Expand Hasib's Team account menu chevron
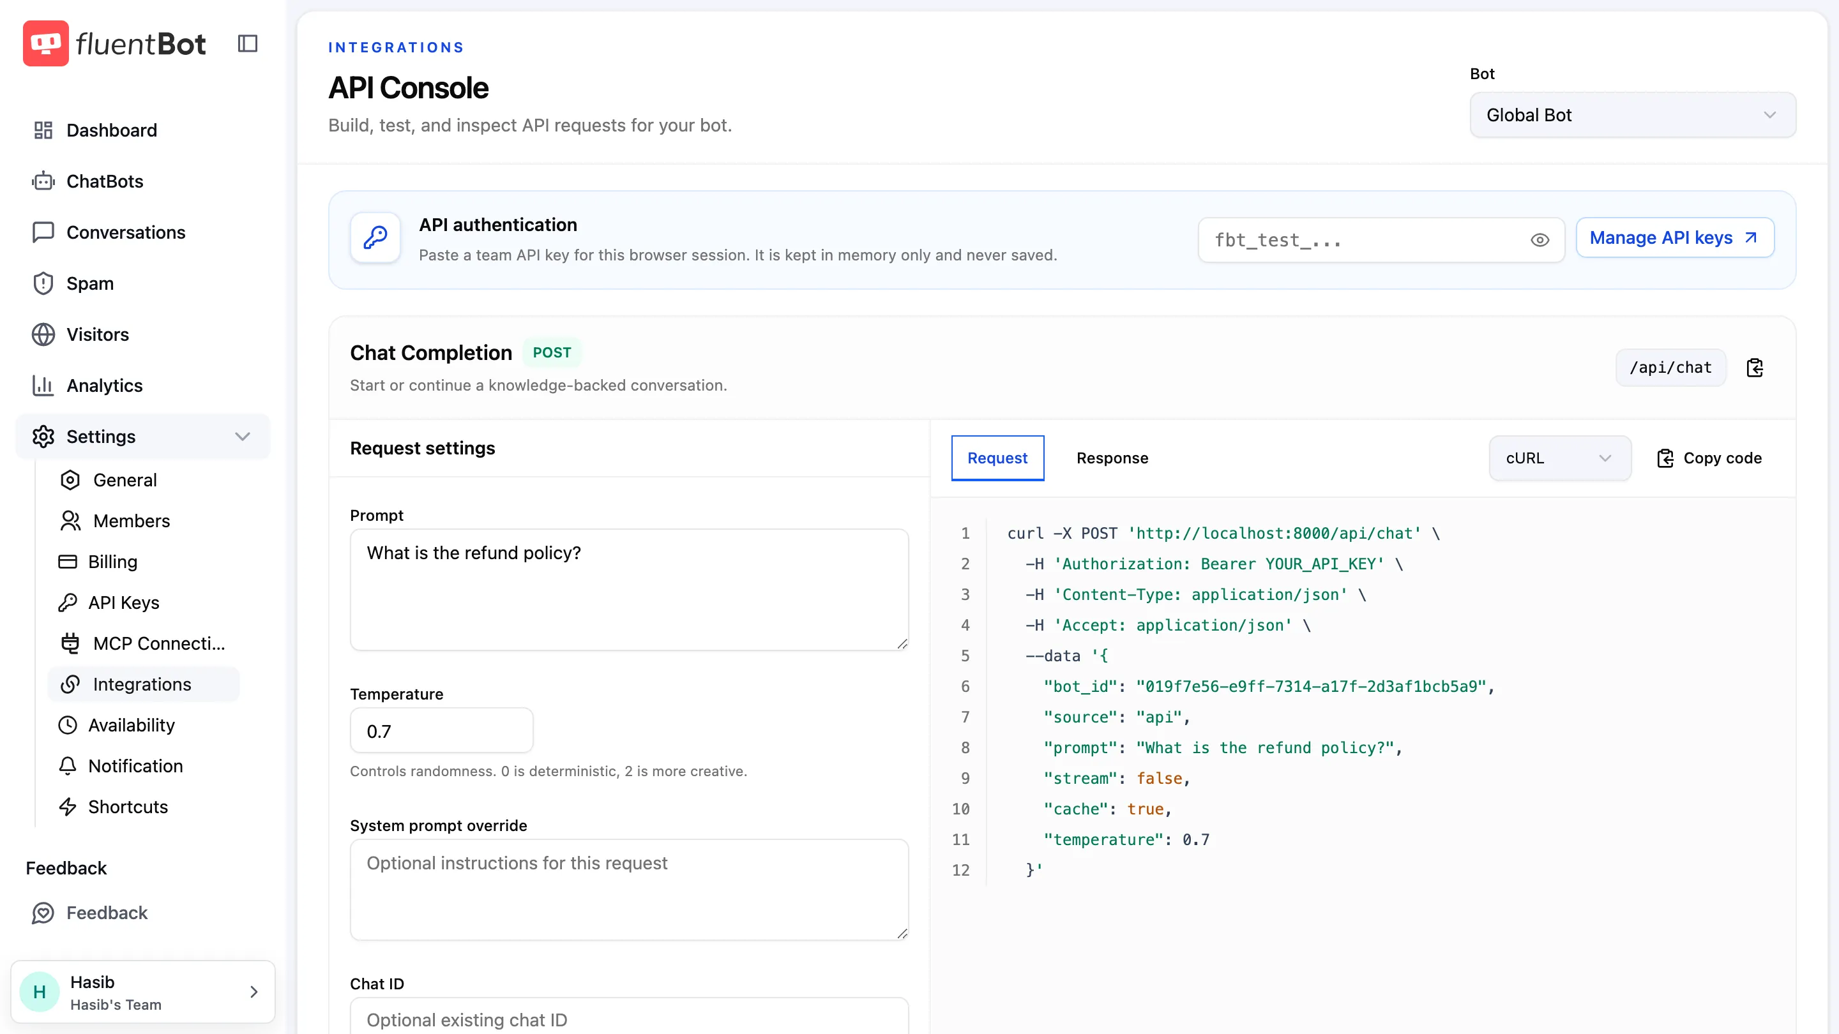 [254, 992]
